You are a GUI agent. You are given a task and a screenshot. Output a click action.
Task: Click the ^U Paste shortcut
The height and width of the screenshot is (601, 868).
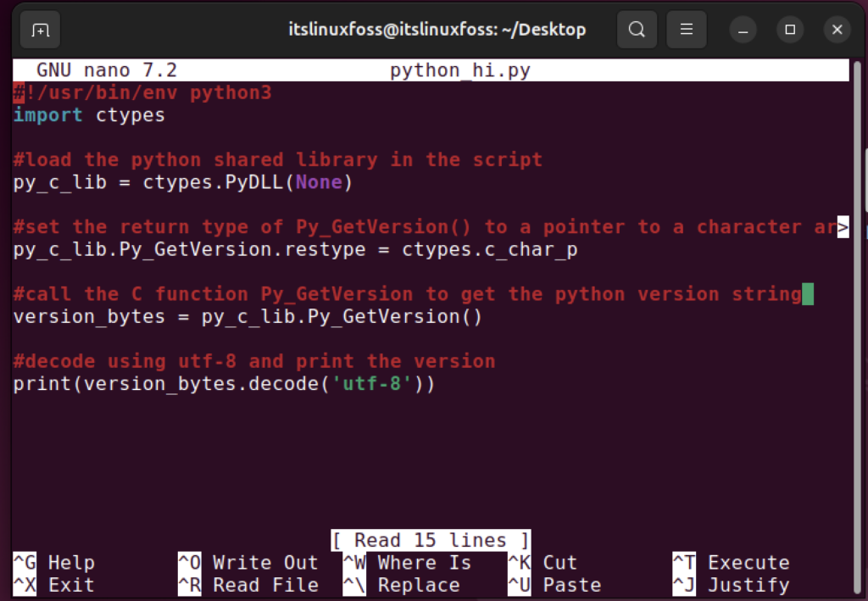pyautogui.click(x=554, y=585)
